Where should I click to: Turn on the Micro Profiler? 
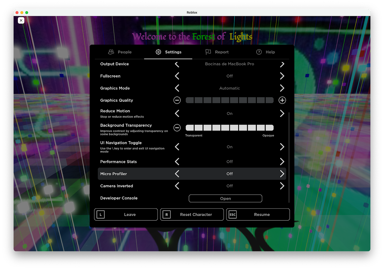click(282, 173)
